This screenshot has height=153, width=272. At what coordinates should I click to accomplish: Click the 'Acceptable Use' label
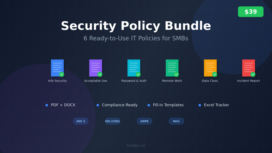point(96,81)
